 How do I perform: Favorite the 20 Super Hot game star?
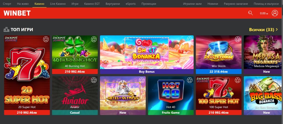pos(46,39)
